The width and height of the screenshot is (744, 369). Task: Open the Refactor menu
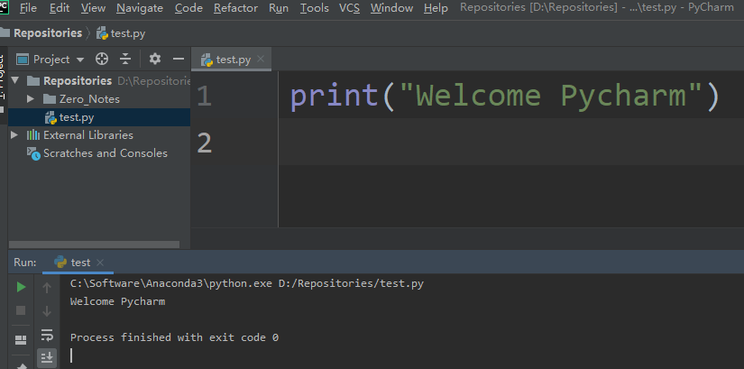(235, 8)
